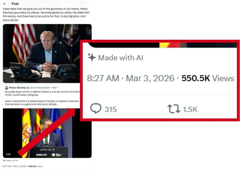
Task: Open the man at desk photo
Action: 41,54
